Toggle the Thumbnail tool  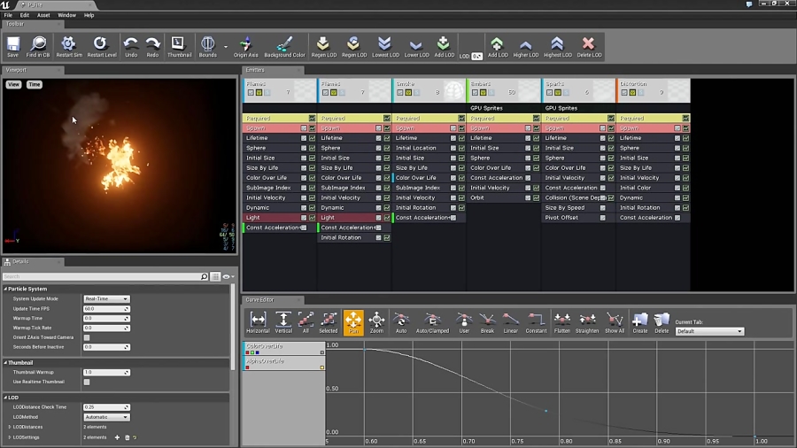coord(179,46)
